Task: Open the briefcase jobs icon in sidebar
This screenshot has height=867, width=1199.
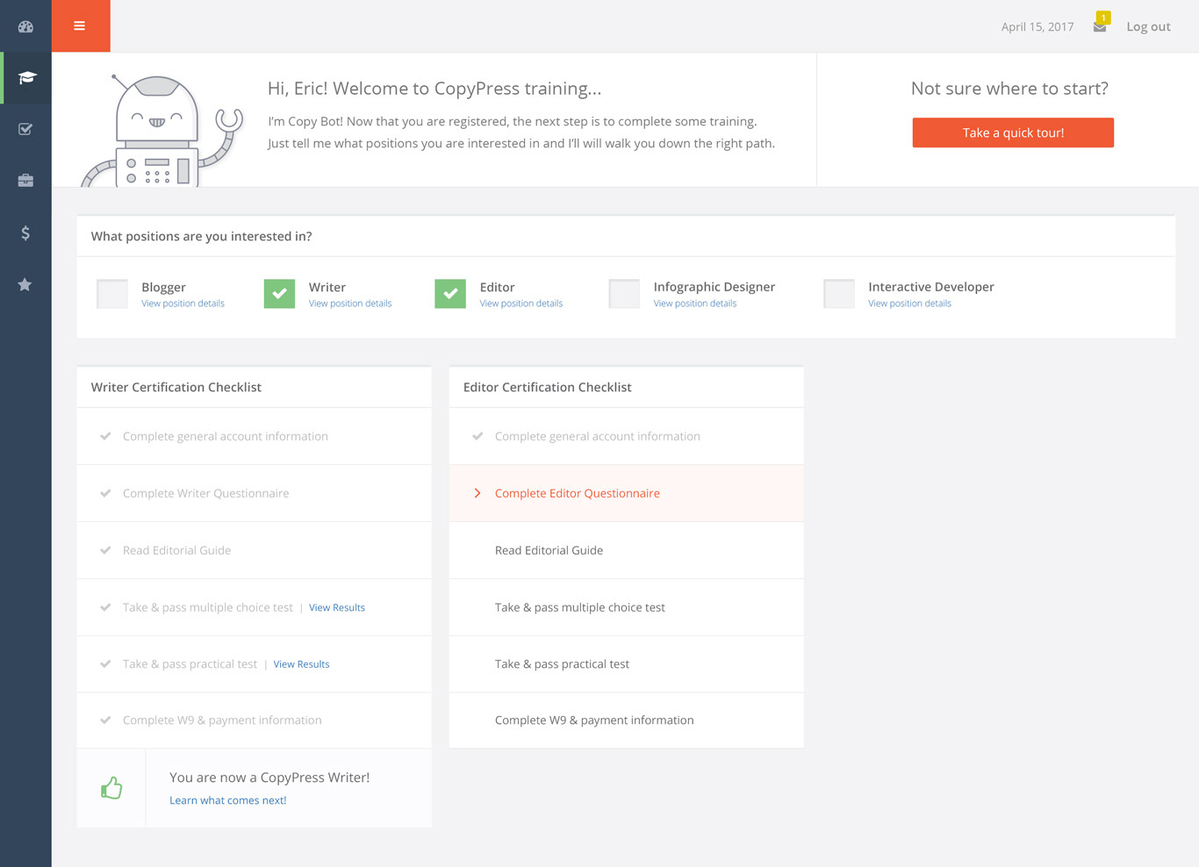Action: coord(25,181)
